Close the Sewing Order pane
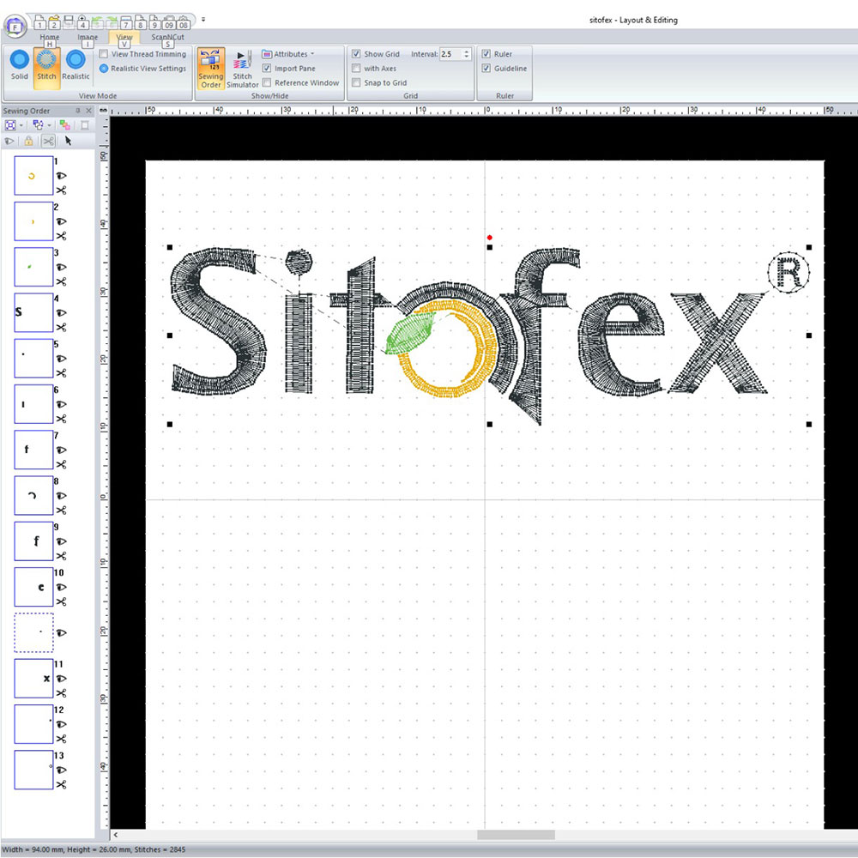This screenshot has height=858, width=858. (x=88, y=111)
